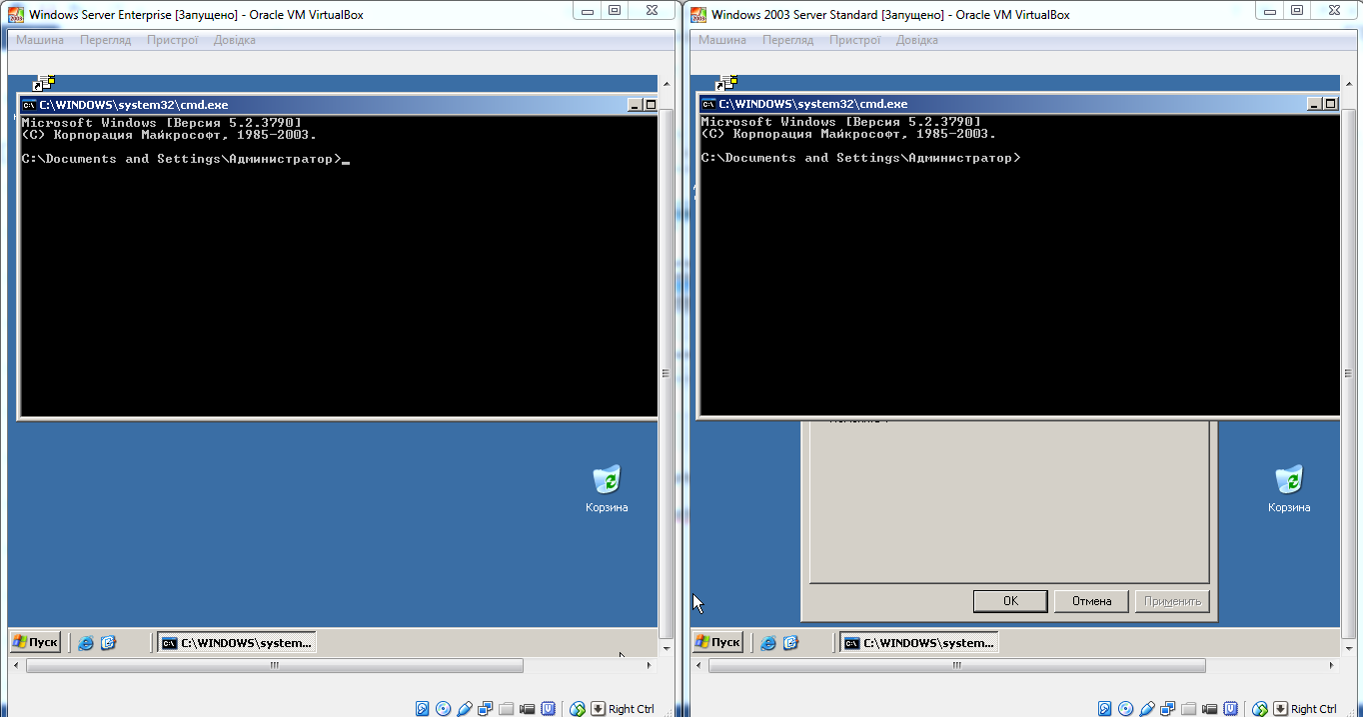Viewport: 1363px width, 717px height.
Task: Maximize cmd.exe window in Enterprise VM
Action: 651,104
